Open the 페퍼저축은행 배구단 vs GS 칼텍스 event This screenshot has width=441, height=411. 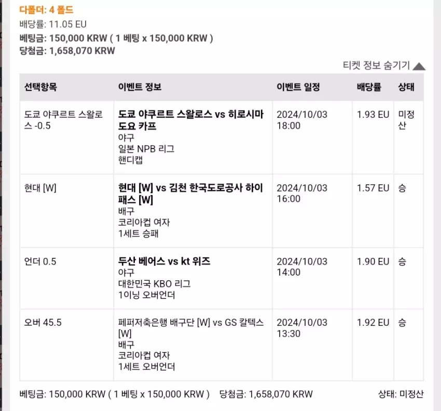(191, 328)
